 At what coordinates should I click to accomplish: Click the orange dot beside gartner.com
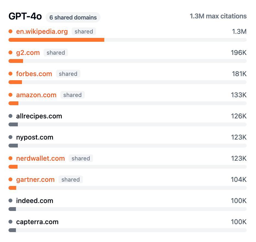click(x=10, y=180)
